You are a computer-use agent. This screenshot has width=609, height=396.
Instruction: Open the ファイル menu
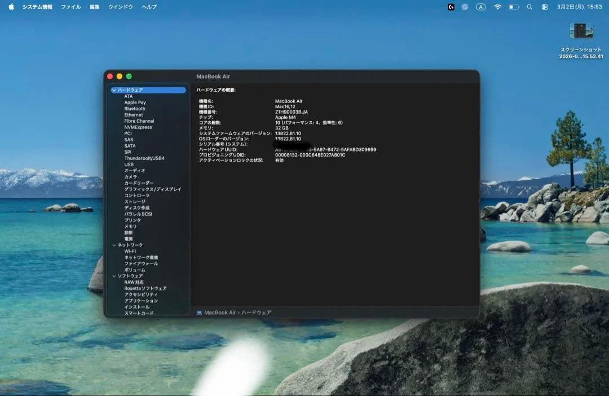pos(70,7)
